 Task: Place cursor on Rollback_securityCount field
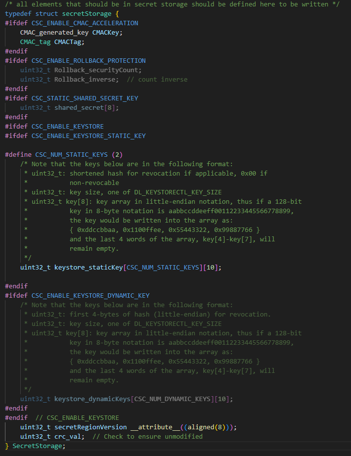coord(96,70)
